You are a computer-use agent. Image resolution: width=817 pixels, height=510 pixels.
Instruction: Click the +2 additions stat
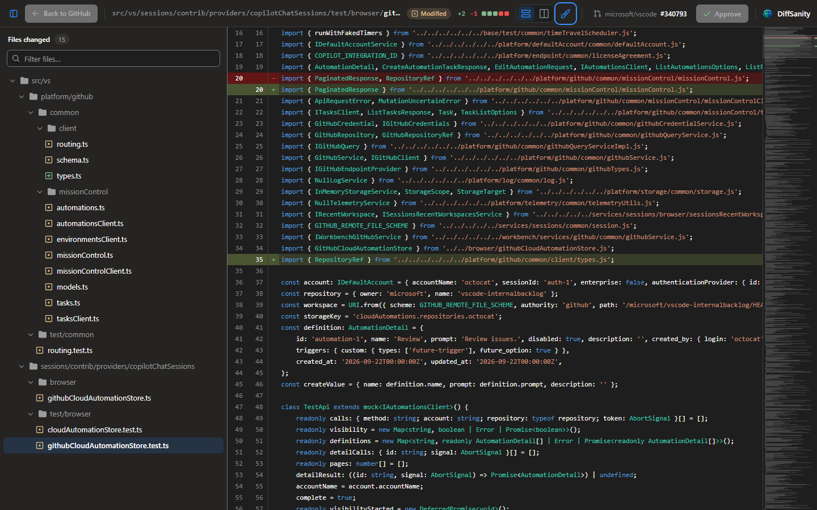pyautogui.click(x=461, y=14)
